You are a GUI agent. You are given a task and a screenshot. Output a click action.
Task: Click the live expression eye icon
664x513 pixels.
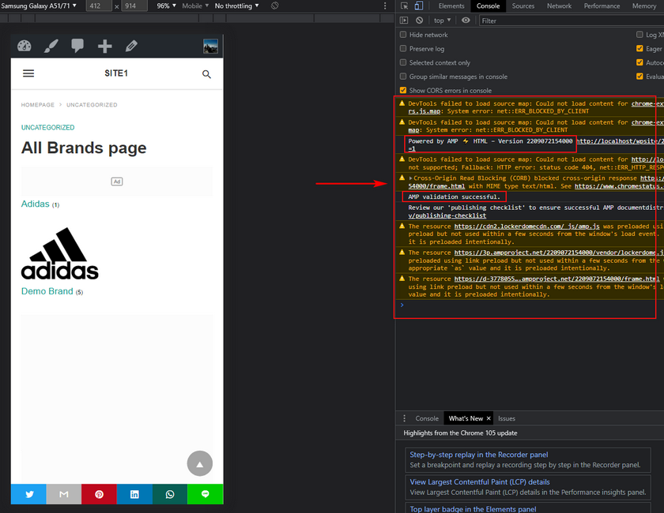466,21
